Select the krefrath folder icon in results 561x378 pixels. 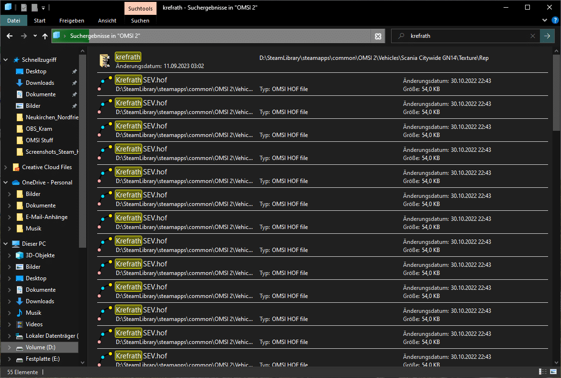pyautogui.click(x=104, y=61)
